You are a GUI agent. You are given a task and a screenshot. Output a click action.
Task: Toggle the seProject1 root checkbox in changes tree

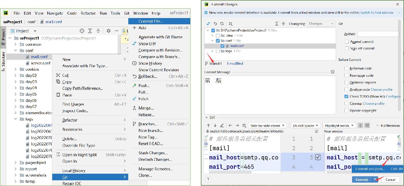(x=213, y=30)
